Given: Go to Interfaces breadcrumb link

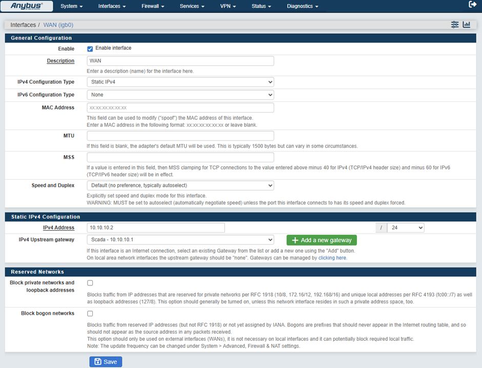Looking at the screenshot, I should 23,25.
